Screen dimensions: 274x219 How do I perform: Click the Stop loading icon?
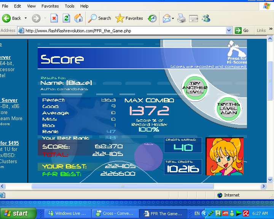point(54,18)
